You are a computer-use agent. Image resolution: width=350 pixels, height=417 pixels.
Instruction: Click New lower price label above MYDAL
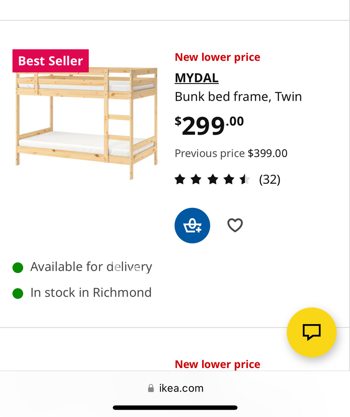pyautogui.click(x=217, y=57)
